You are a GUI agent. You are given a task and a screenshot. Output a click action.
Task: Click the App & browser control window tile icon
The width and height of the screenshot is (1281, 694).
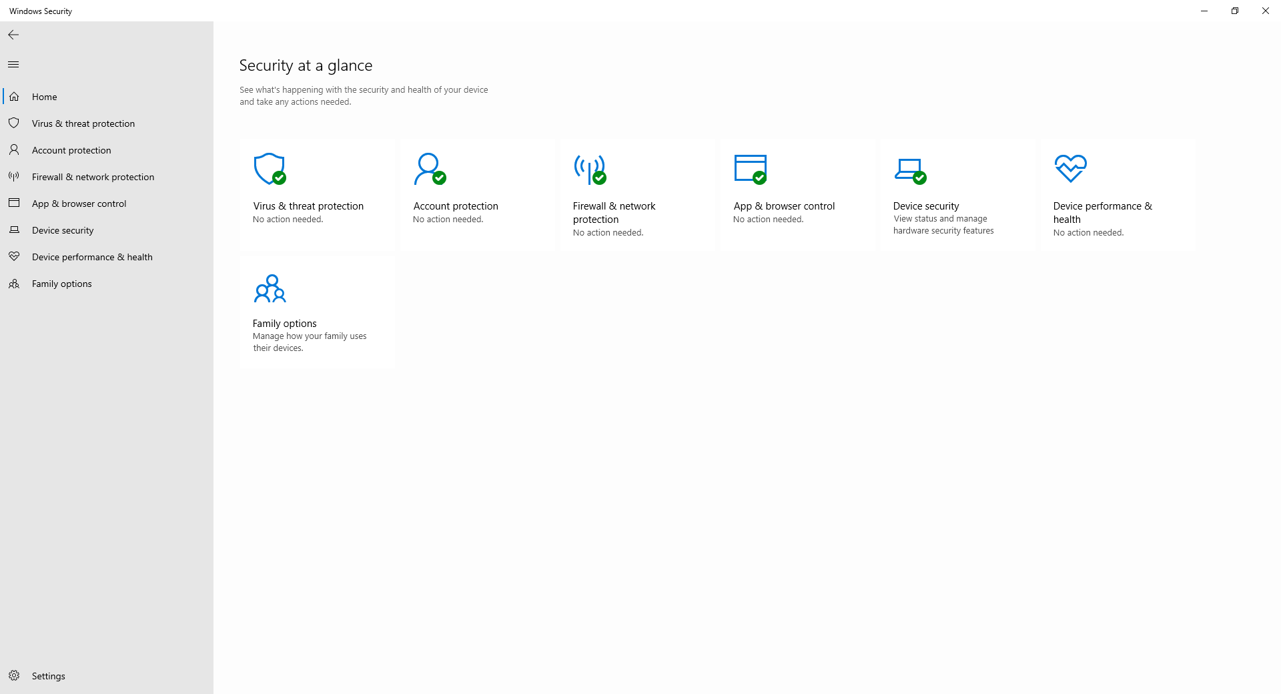point(750,169)
